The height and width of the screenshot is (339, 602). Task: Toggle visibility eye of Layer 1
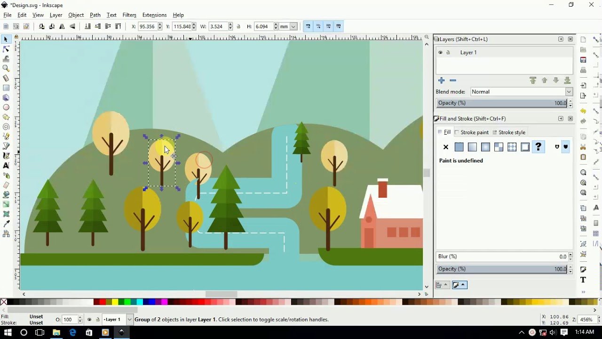tap(441, 53)
